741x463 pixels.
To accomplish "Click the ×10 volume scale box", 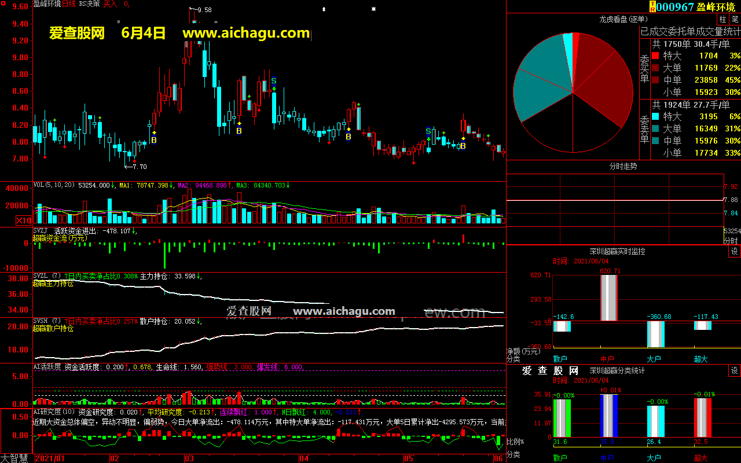I will [x=24, y=221].
